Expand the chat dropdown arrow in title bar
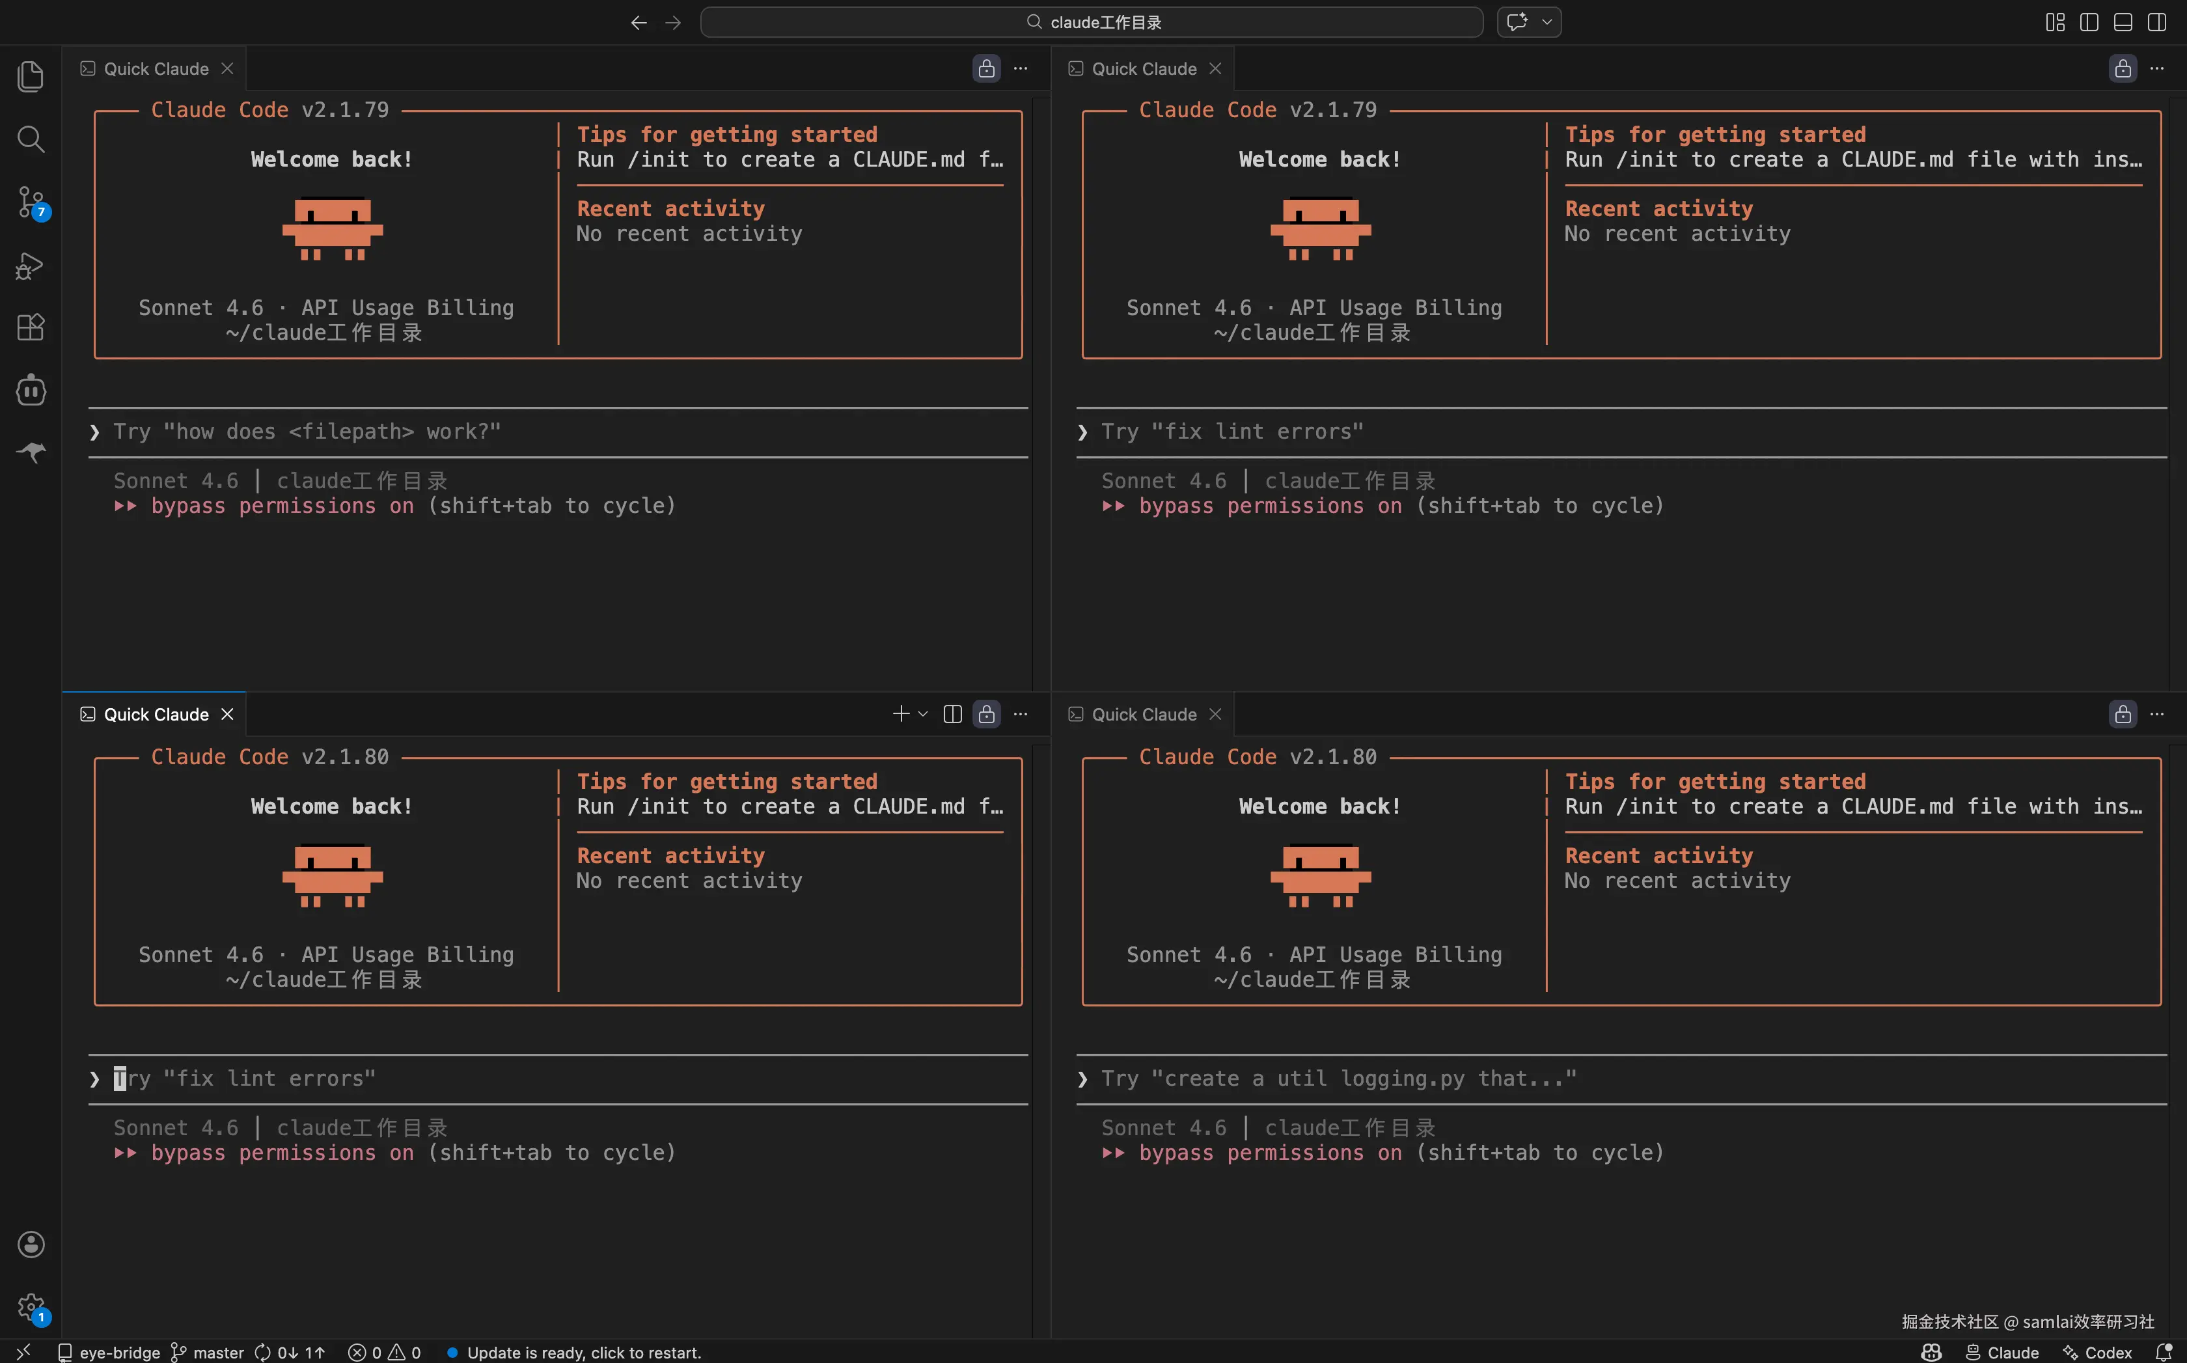The image size is (2187, 1363). (x=1547, y=21)
